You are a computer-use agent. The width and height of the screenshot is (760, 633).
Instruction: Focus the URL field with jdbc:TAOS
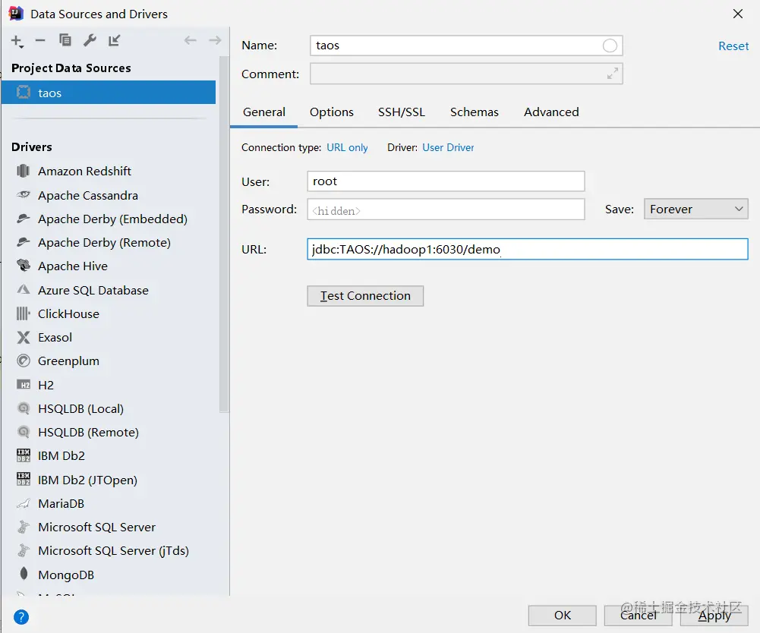pyautogui.click(x=528, y=249)
